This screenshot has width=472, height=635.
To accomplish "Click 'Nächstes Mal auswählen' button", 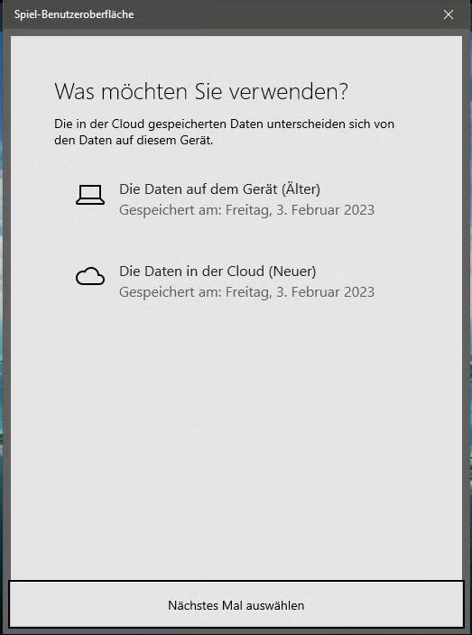I will (x=236, y=605).
